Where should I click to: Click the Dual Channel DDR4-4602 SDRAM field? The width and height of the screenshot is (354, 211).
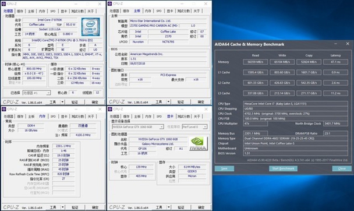click(296, 139)
